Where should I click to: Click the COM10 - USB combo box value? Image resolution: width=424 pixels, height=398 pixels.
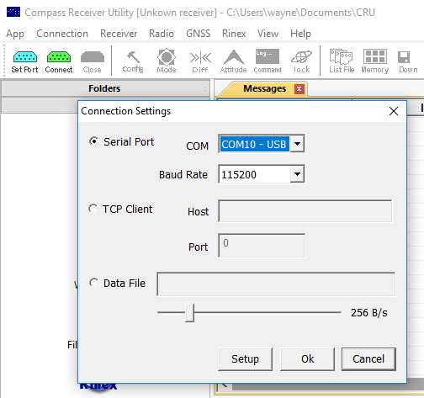click(255, 144)
